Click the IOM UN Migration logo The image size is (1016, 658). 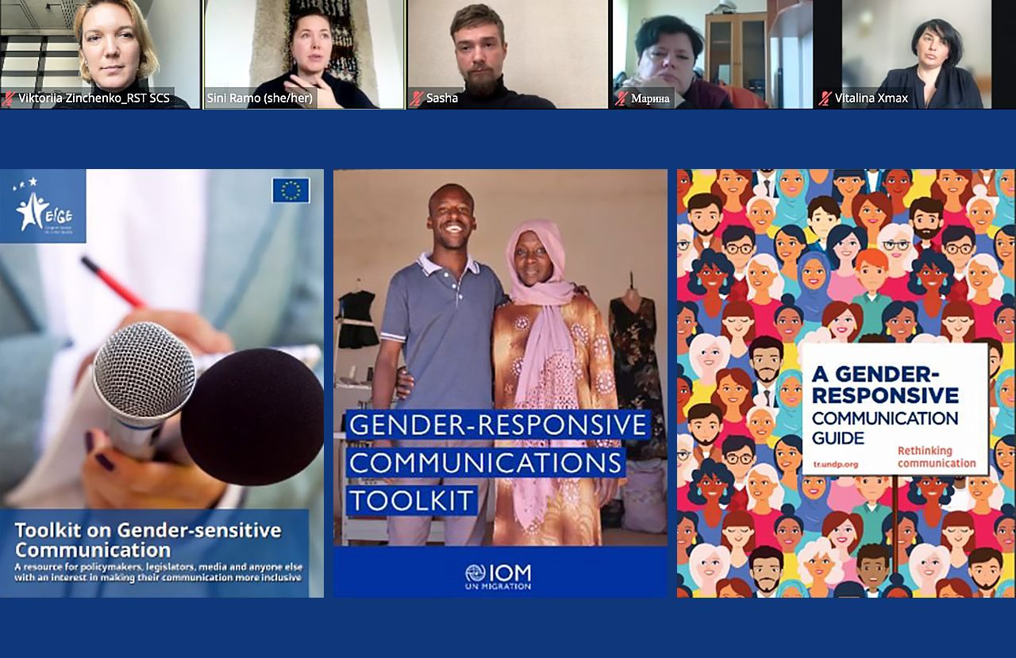coord(499,575)
